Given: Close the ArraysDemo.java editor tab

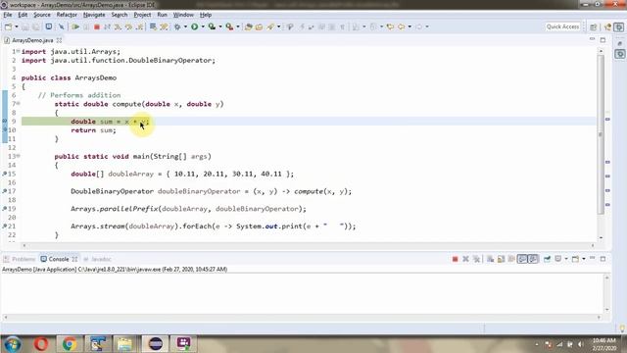Looking at the screenshot, I should pyautogui.click(x=59, y=40).
